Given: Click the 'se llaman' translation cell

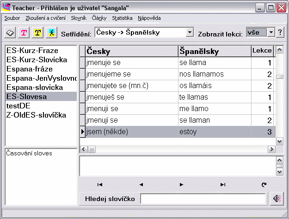Looking at the screenshot, I should pyautogui.click(x=215, y=120).
